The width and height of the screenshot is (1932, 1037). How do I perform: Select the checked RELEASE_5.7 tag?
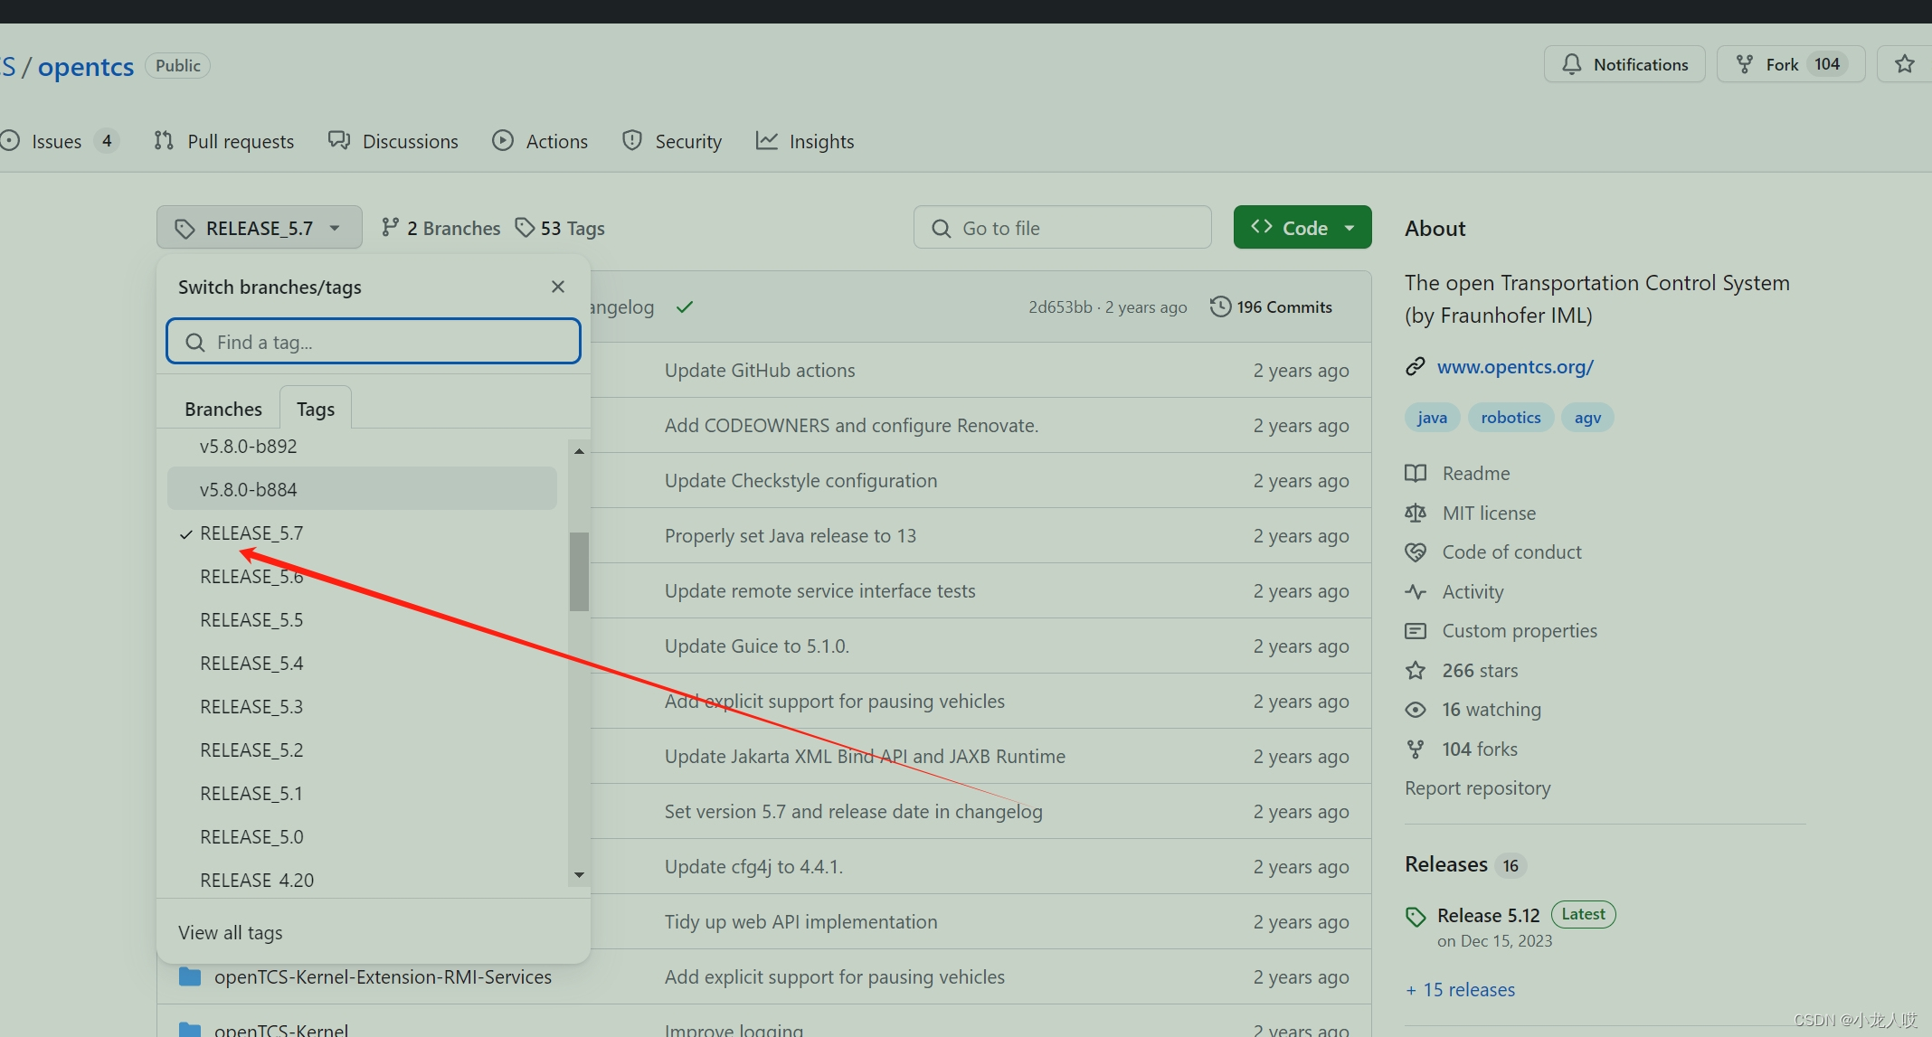coord(251,533)
